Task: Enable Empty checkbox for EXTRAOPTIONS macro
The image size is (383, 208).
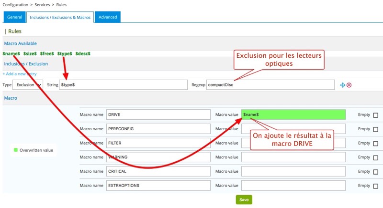Action: click(375, 185)
